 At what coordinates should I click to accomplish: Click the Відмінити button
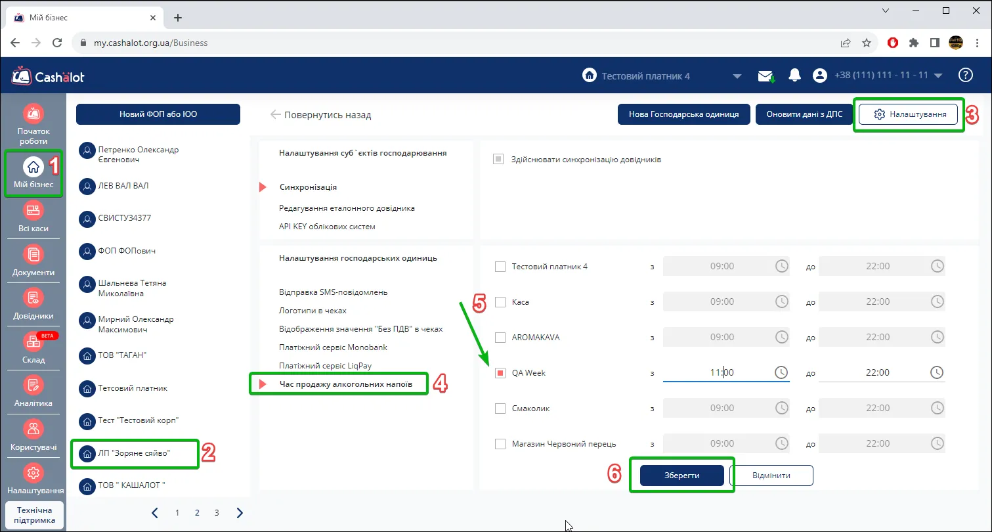(x=771, y=476)
